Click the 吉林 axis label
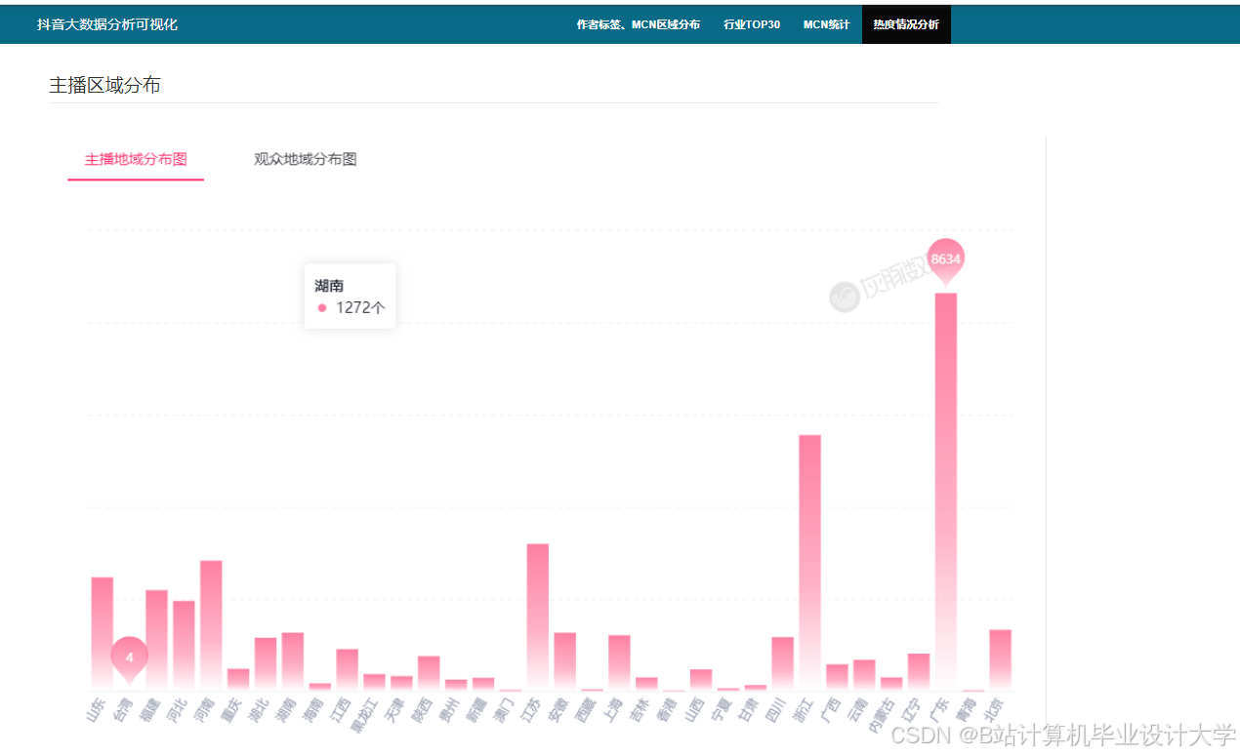The width and height of the screenshot is (1240, 756). [639, 708]
